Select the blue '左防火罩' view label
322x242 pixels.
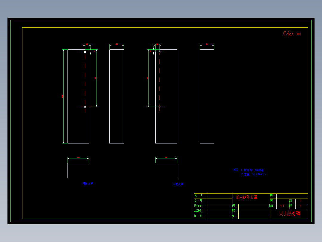pyautogui.click(x=88, y=184)
